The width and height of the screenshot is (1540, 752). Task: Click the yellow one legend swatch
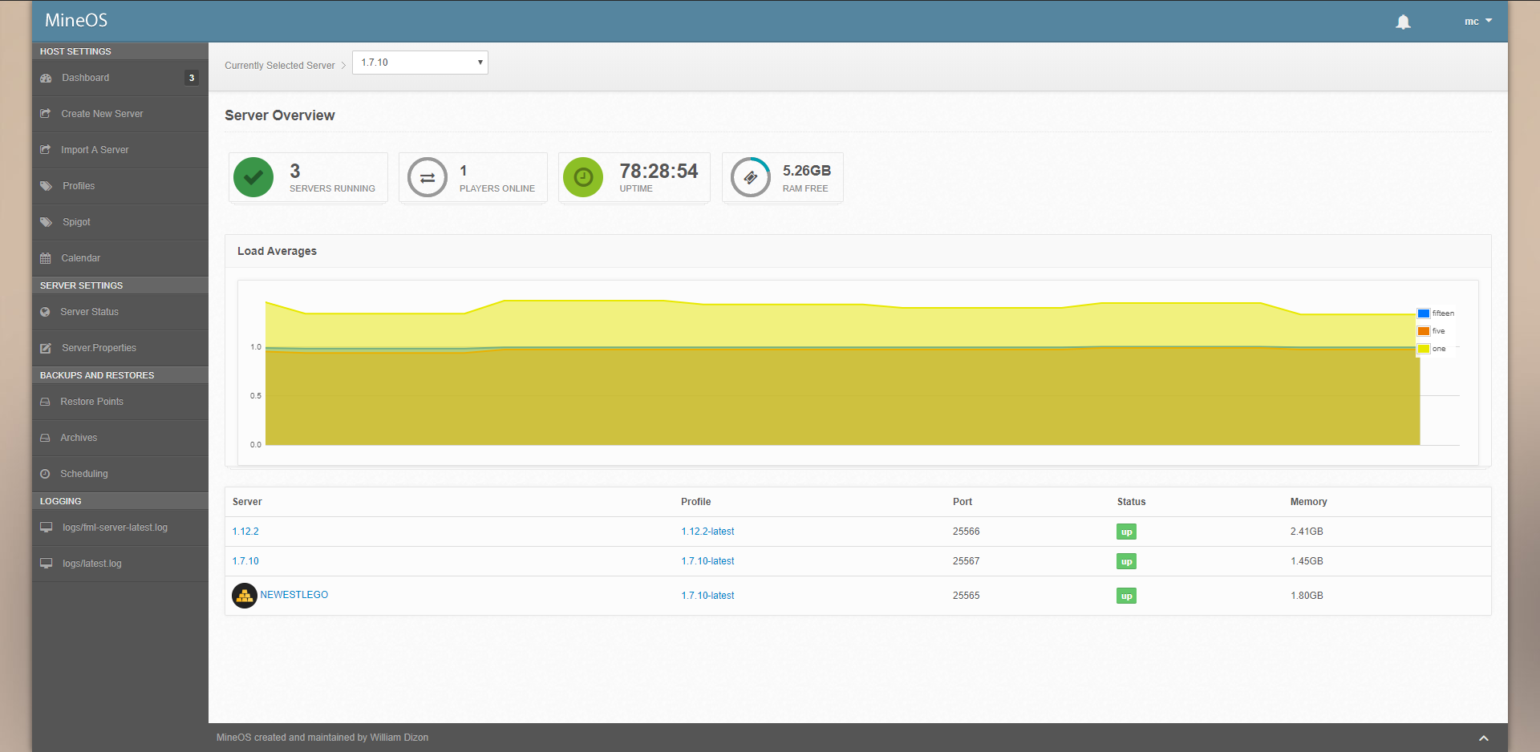point(1424,349)
